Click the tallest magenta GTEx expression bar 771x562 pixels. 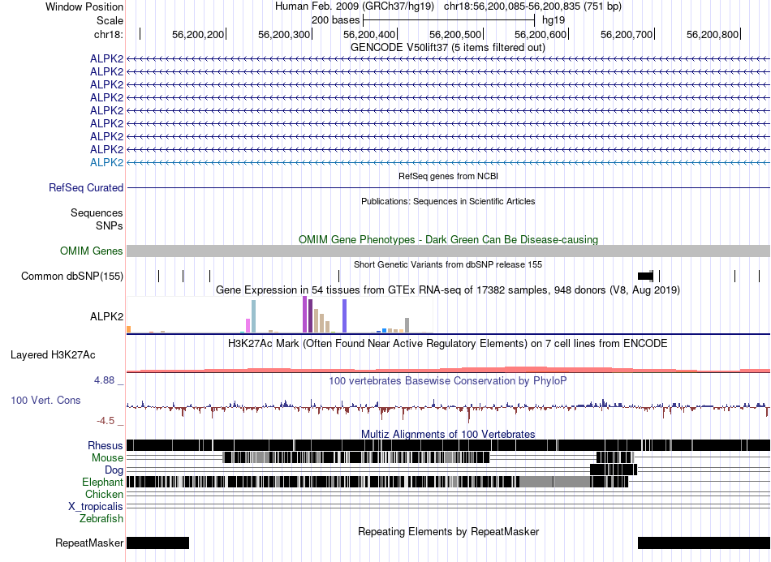pos(305,315)
